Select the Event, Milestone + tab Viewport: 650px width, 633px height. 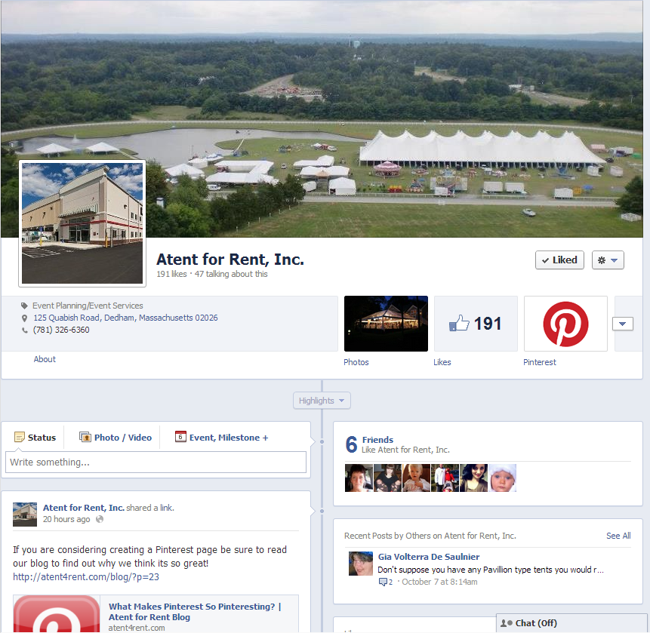[x=222, y=438]
